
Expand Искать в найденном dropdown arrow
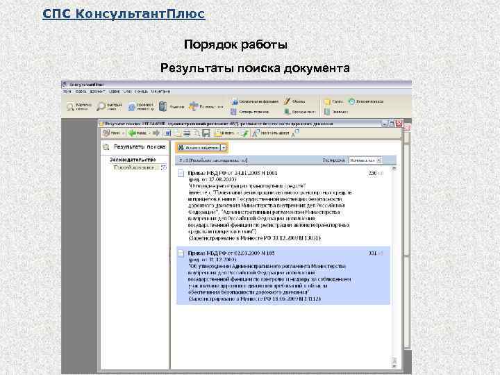tap(224, 148)
